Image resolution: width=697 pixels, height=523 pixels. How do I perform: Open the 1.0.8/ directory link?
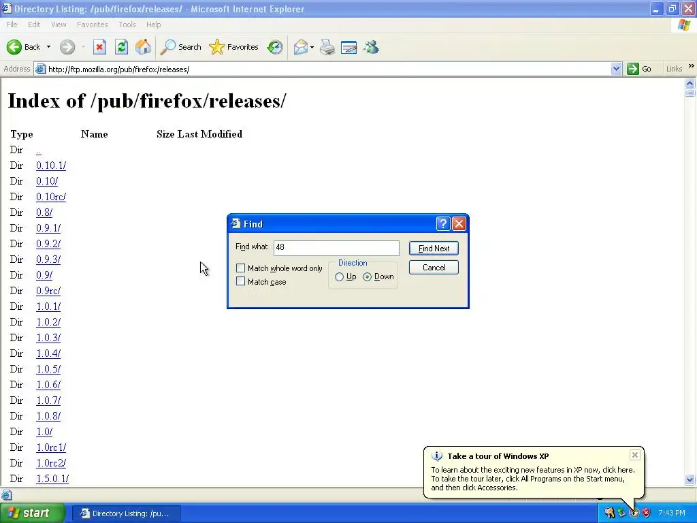(x=48, y=416)
